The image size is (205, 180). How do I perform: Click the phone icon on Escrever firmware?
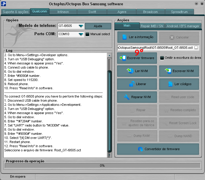click(x=123, y=58)
